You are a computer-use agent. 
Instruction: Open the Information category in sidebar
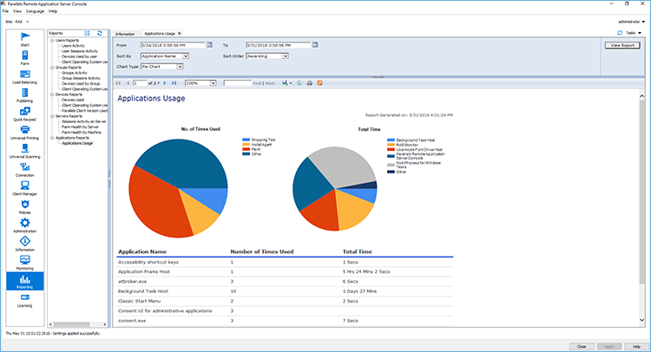click(x=25, y=244)
